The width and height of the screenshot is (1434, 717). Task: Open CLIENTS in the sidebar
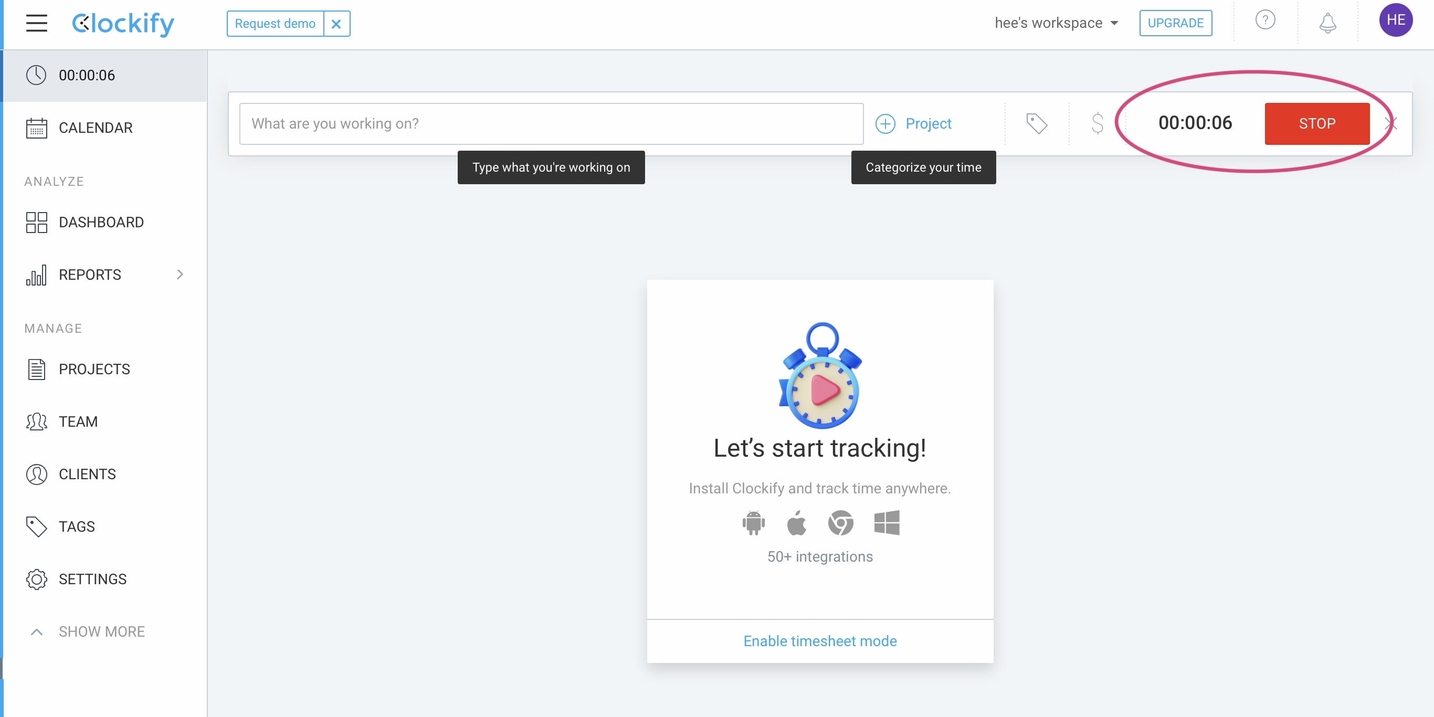coord(104,474)
